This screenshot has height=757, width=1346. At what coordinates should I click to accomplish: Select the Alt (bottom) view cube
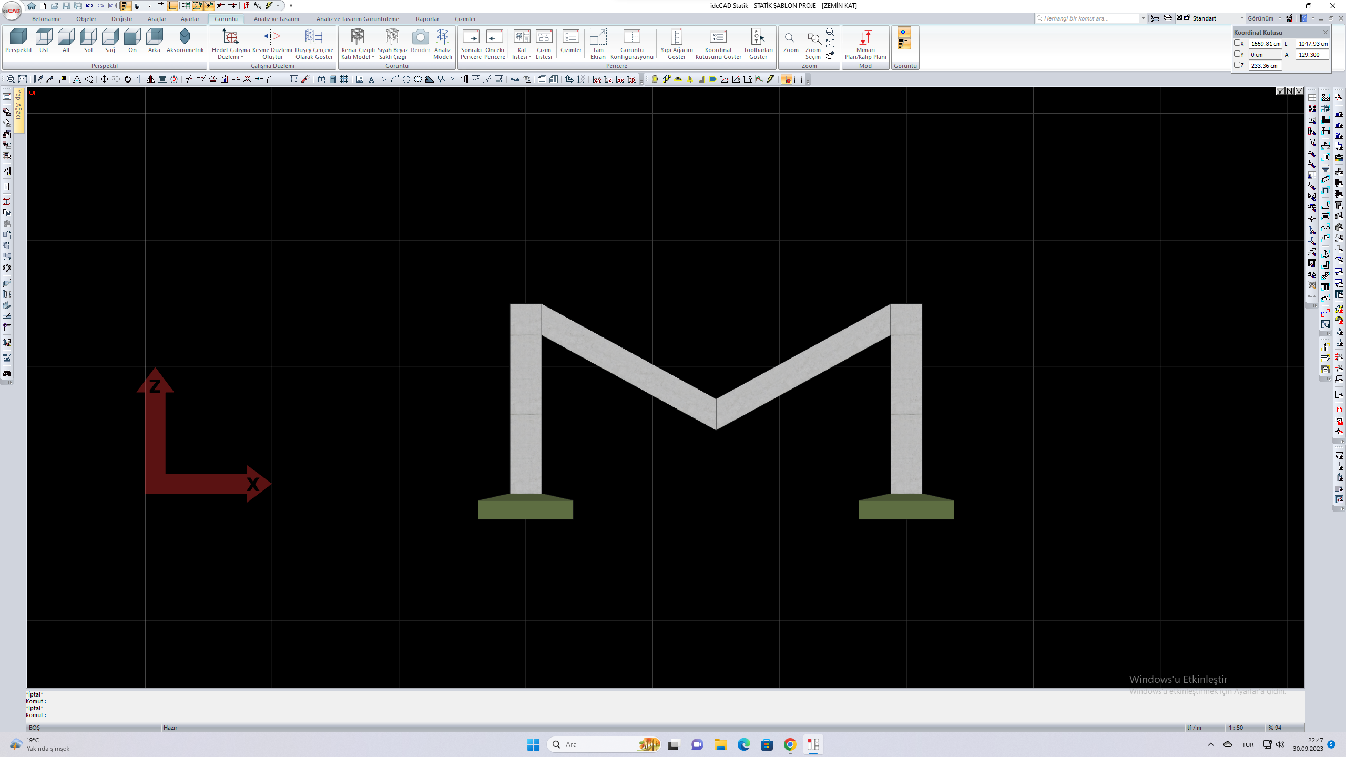click(x=66, y=41)
